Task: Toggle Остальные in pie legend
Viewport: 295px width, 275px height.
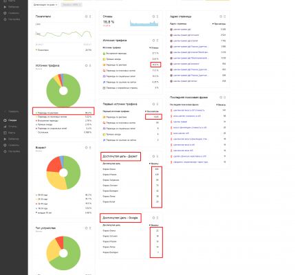Action: [x=42, y=132]
